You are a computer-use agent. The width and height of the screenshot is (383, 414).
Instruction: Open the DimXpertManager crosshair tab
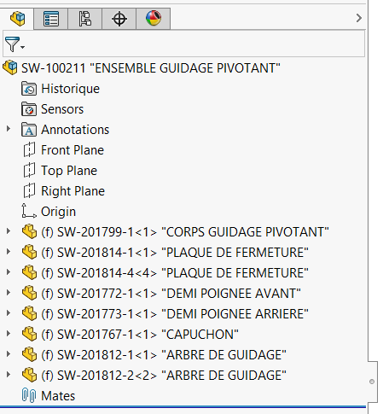[119, 19]
